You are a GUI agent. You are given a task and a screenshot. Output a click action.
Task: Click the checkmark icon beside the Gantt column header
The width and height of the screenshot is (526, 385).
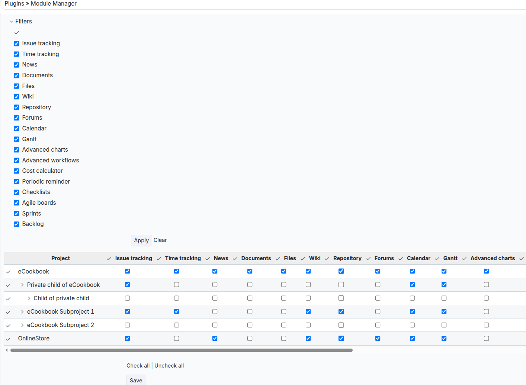[x=437, y=259]
